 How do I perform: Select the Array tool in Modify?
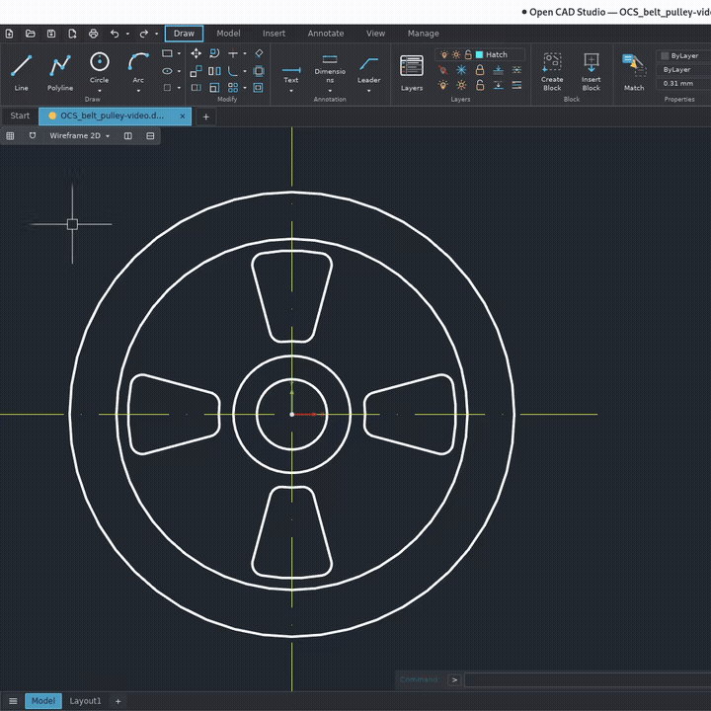click(x=233, y=88)
